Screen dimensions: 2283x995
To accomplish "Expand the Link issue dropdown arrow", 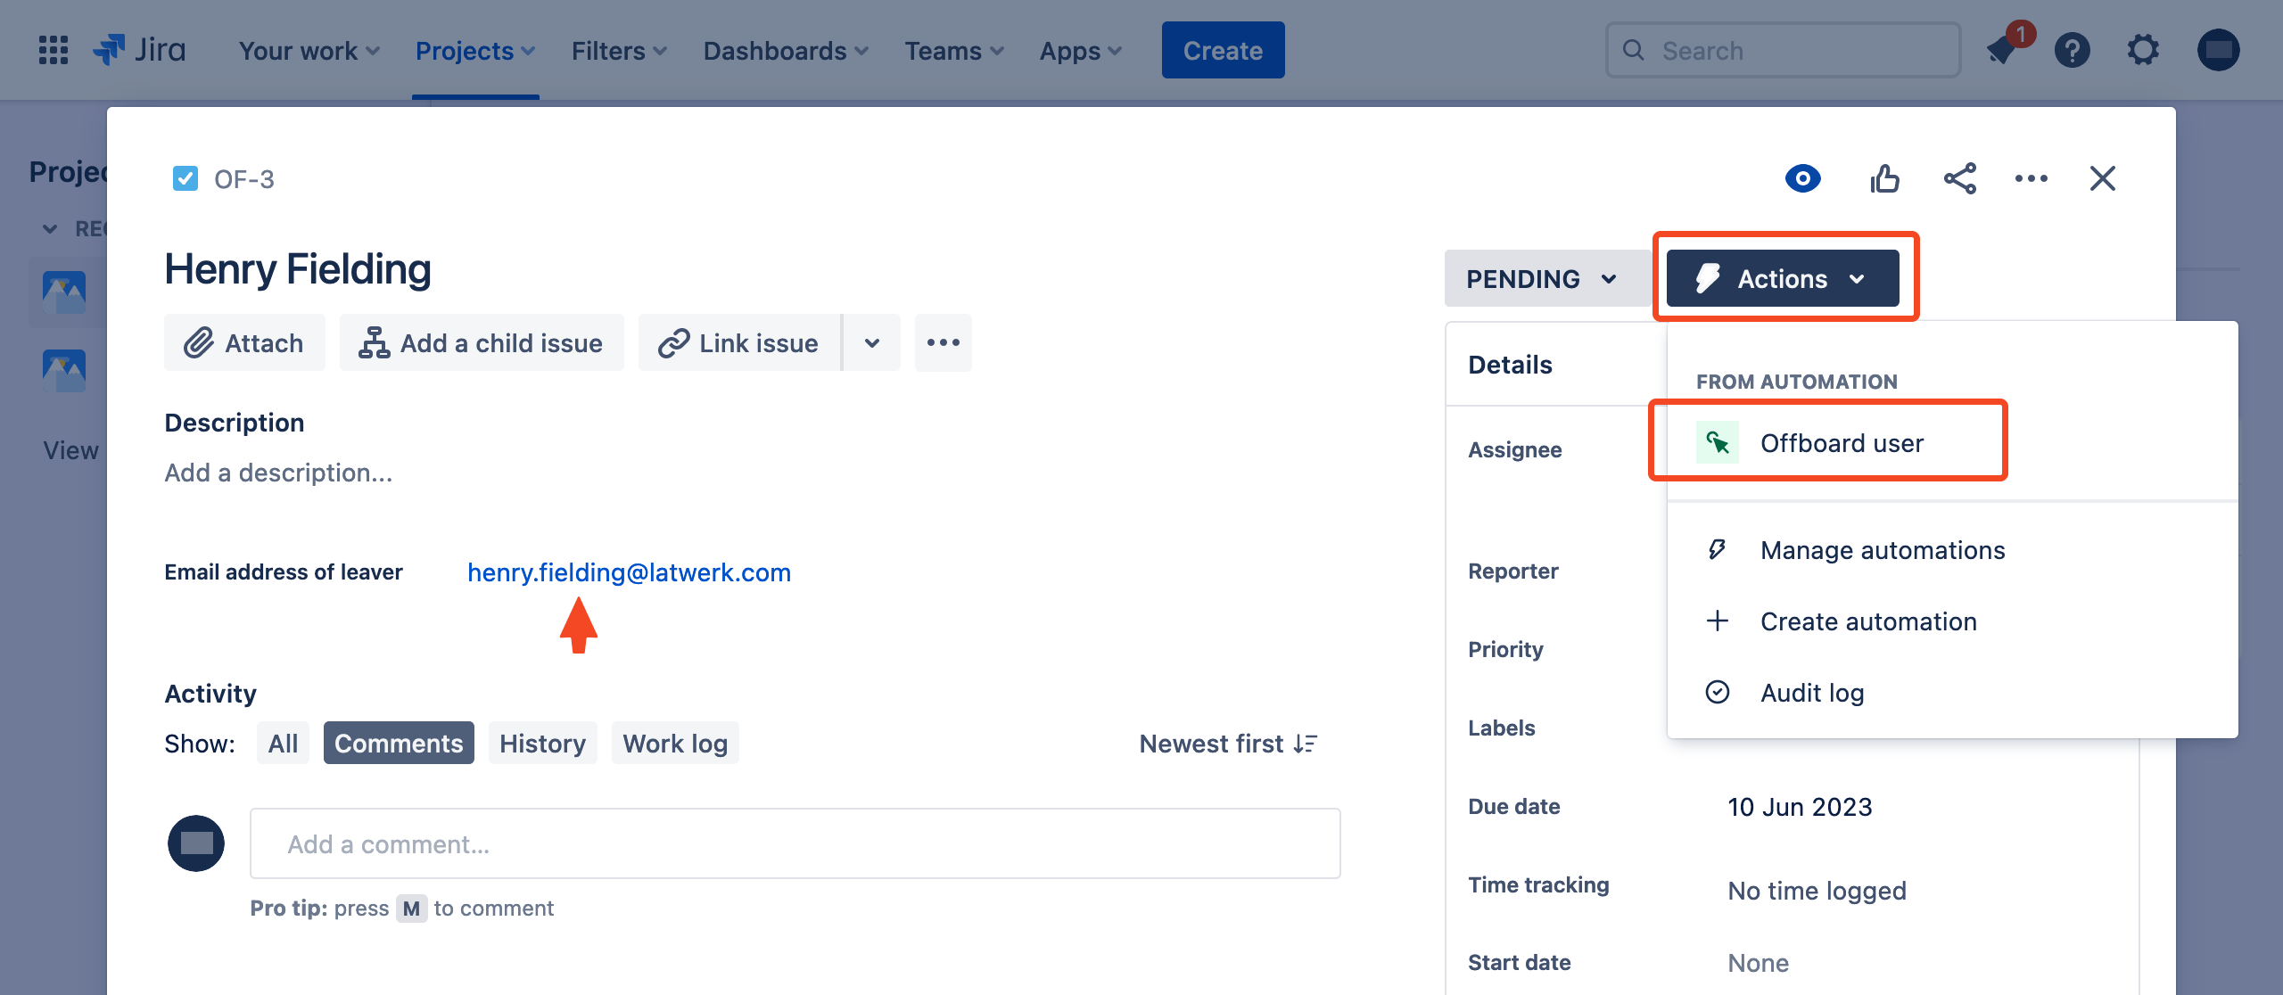I will (872, 342).
